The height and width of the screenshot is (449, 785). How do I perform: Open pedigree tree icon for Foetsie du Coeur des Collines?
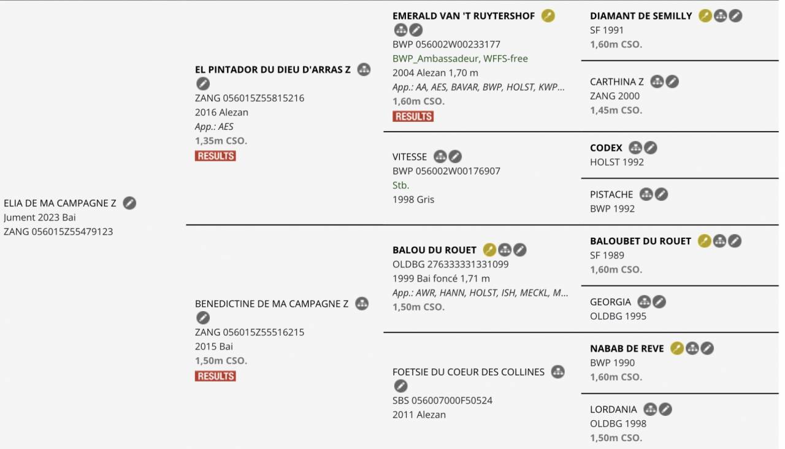557,372
